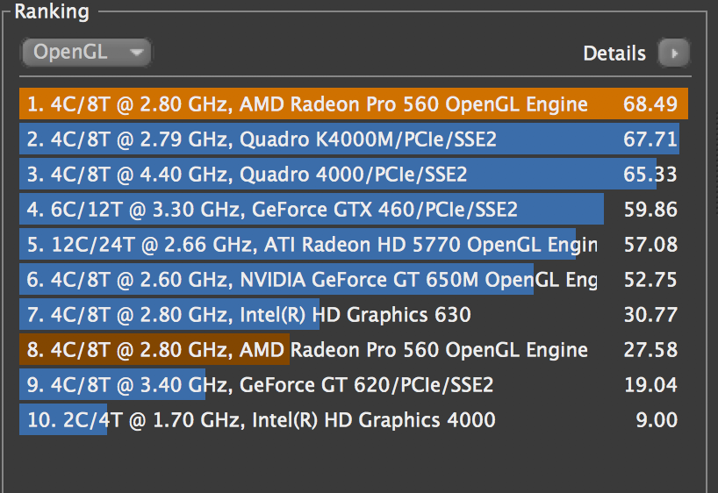Select rank 8 AMD Radeon Pro 560 entry
The height and width of the screenshot is (493, 718).
tap(307, 351)
